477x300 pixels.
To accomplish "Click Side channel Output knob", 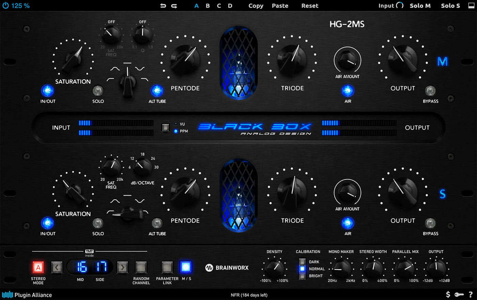I will (x=403, y=192).
